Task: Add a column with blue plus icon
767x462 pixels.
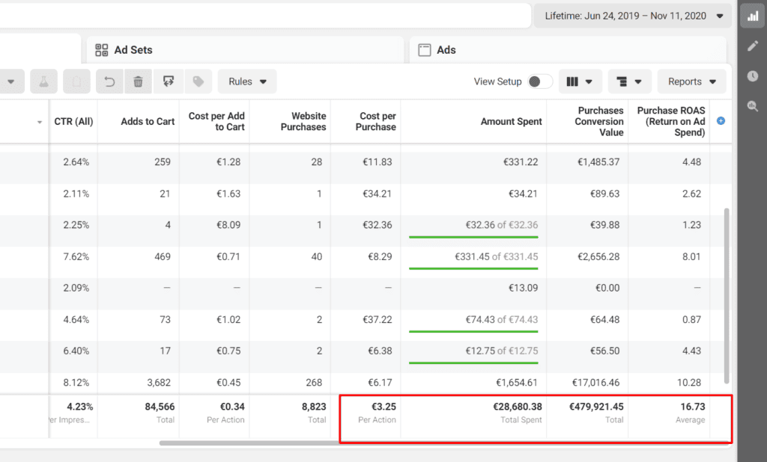Action: [721, 121]
